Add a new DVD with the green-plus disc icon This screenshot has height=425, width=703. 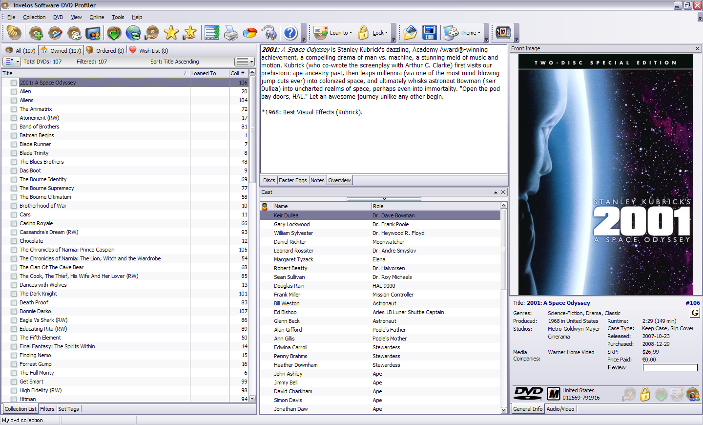tap(36, 33)
